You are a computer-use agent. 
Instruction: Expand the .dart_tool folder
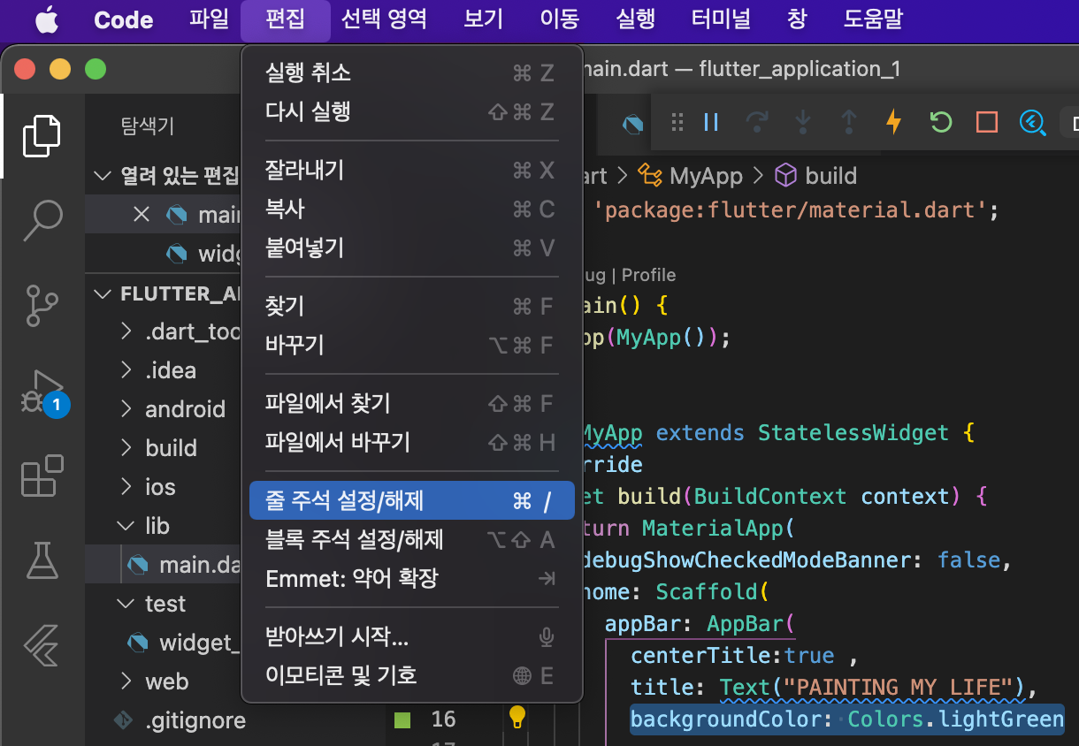[126, 331]
